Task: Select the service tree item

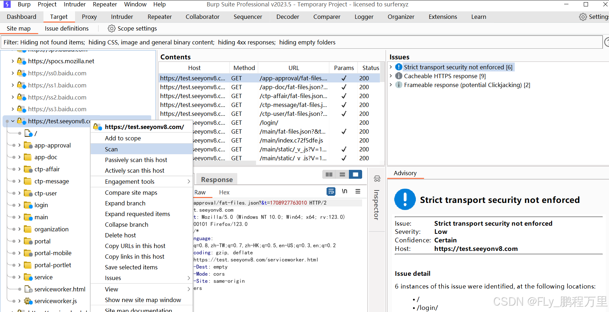Action: 43,277
